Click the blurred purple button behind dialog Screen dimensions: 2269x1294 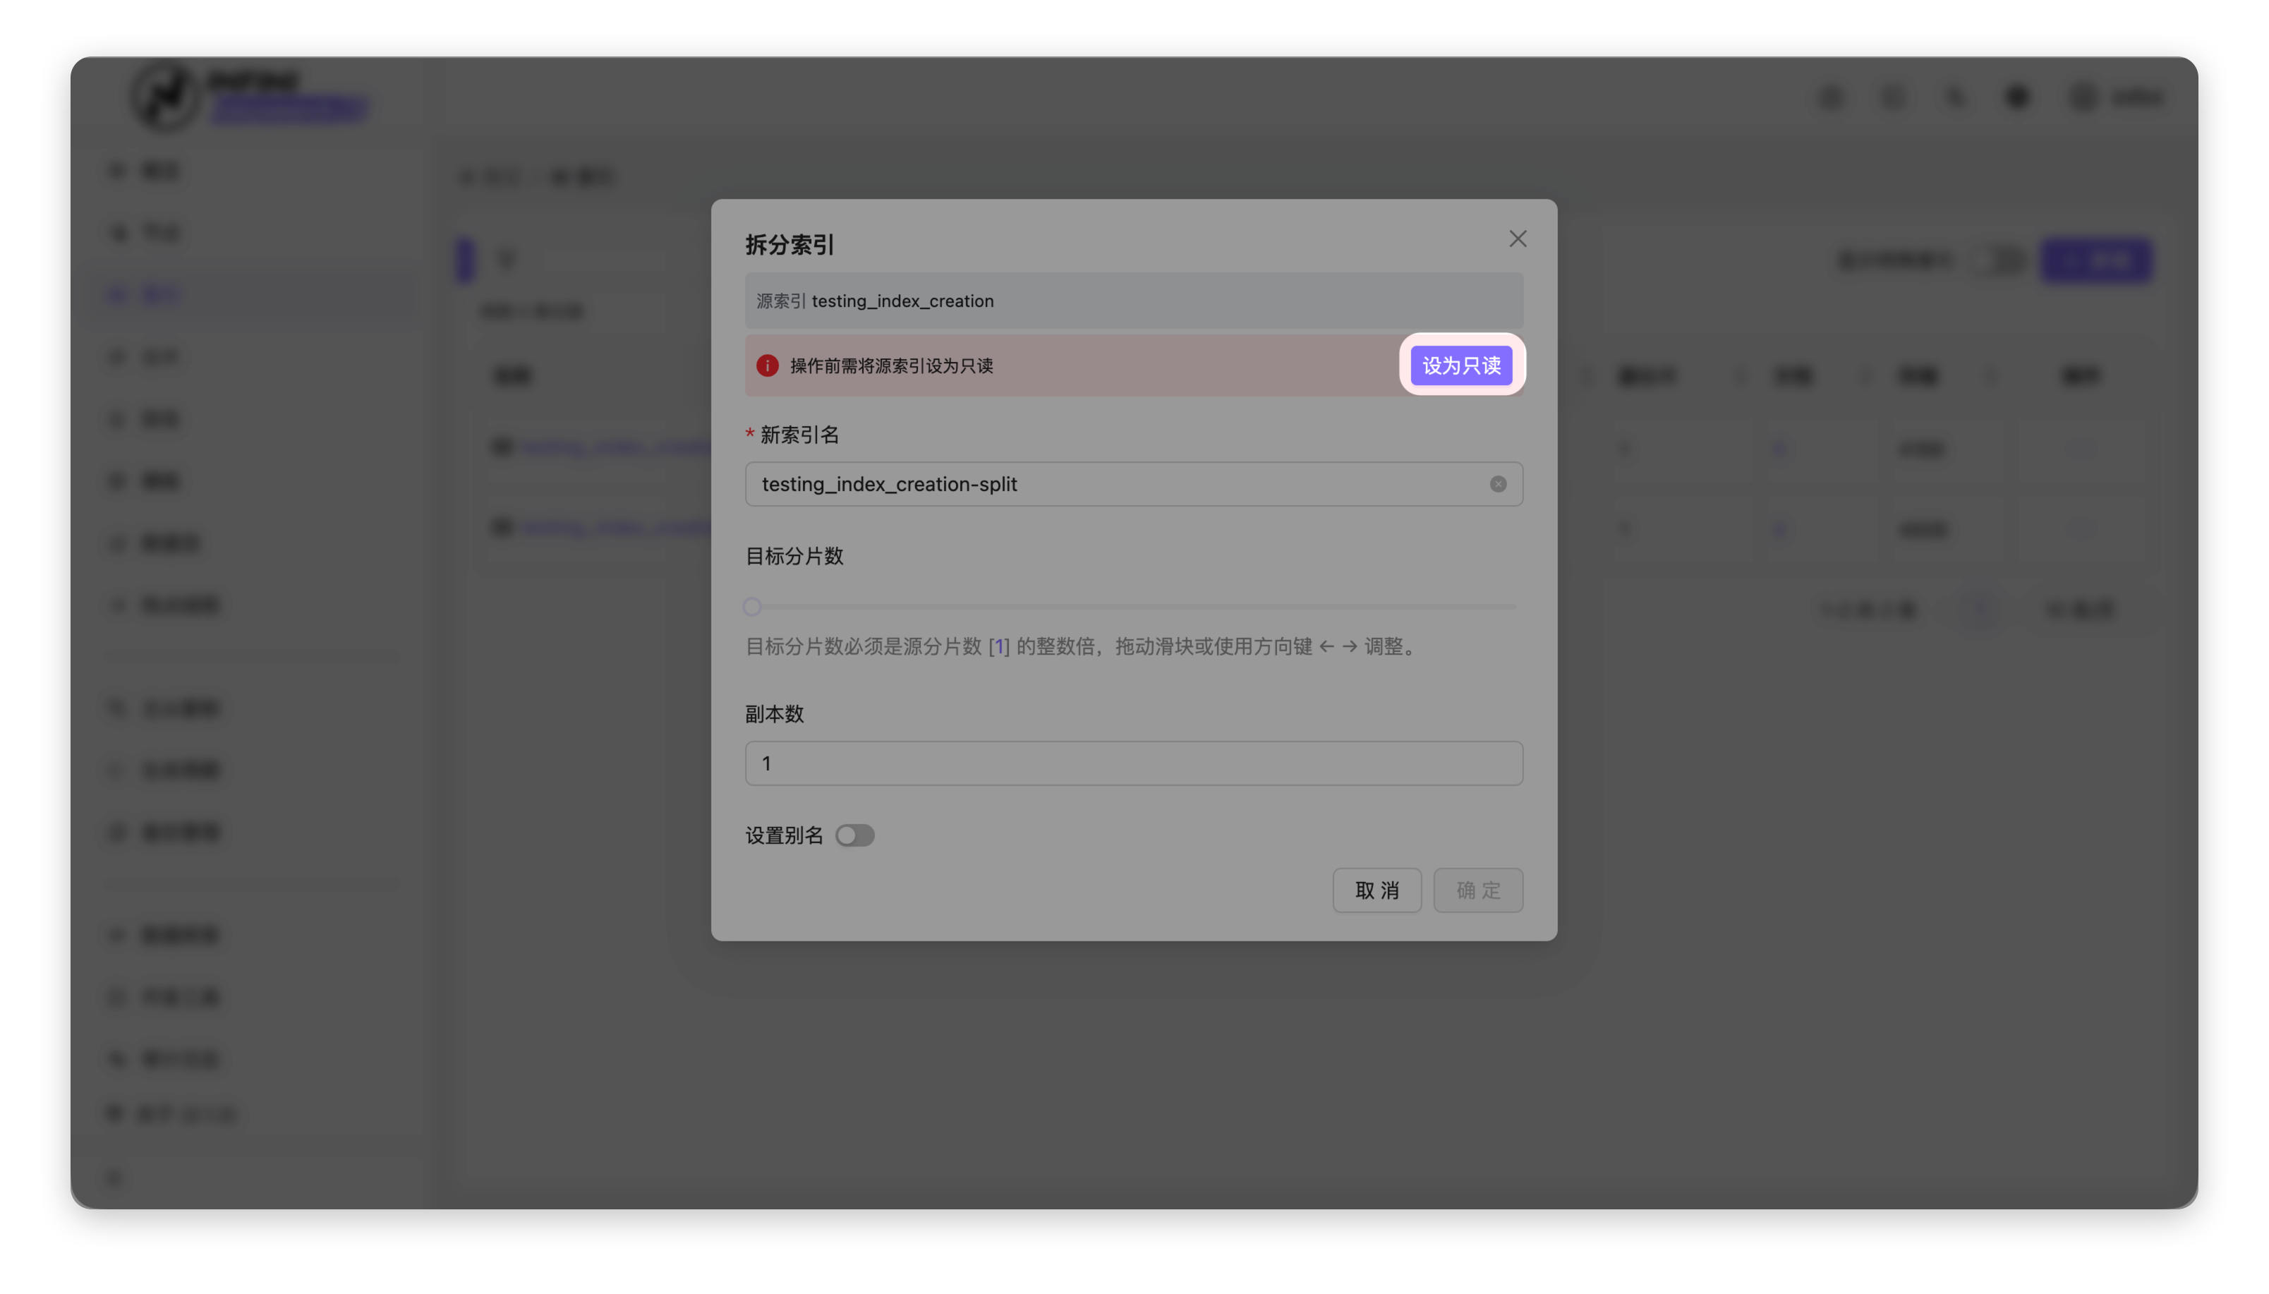(x=2097, y=260)
